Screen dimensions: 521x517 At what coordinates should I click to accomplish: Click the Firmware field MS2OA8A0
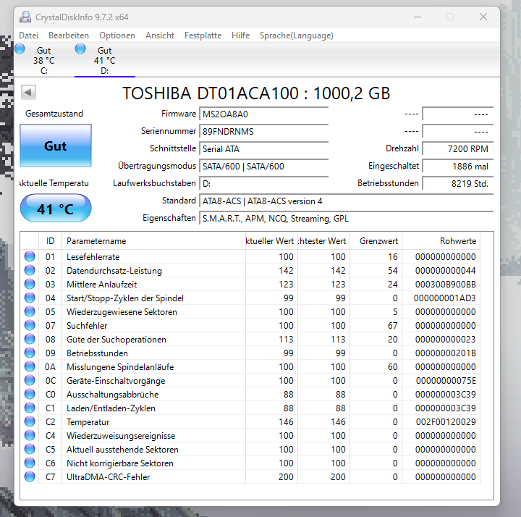264,114
